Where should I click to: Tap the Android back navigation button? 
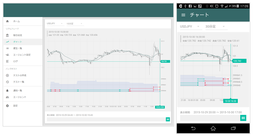click(193, 128)
